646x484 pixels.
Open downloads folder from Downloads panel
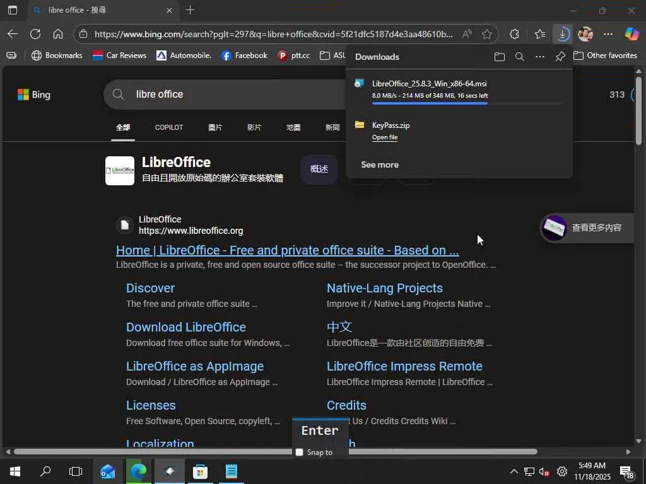[x=500, y=57]
